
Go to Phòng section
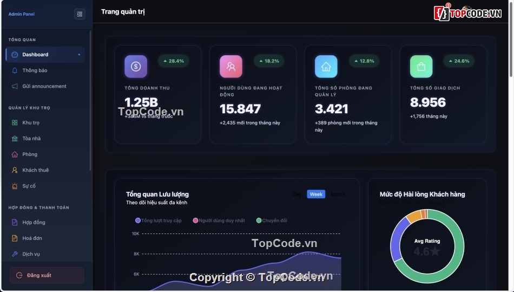45,154
